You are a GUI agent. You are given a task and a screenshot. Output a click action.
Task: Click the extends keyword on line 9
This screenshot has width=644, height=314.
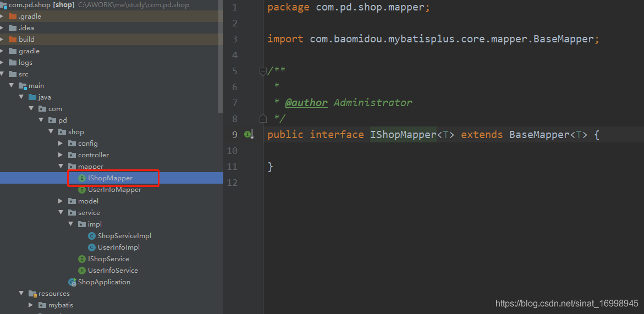tap(482, 135)
